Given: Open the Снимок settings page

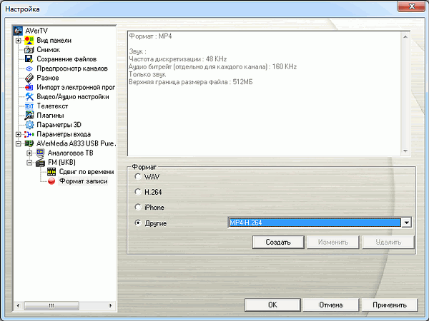Looking at the screenshot, I should [x=49, y=50].
